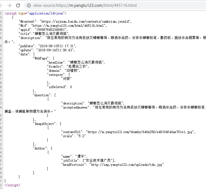The height and width of the screenshot is (189, 206).
Task: Click the closing </script> tag
Action: (x=12, y=185)
